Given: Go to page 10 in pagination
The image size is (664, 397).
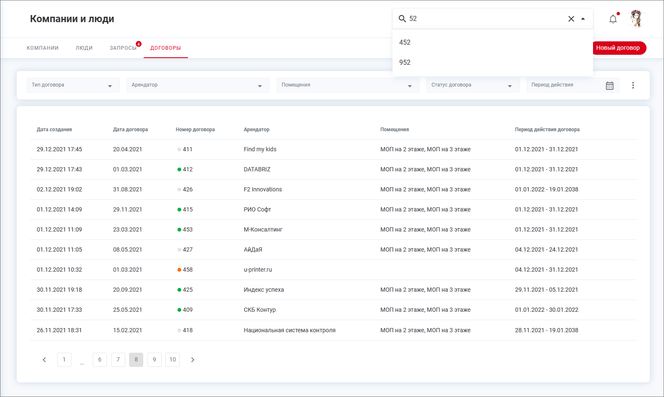Looking at the screenshot, I should click(172, 360).
